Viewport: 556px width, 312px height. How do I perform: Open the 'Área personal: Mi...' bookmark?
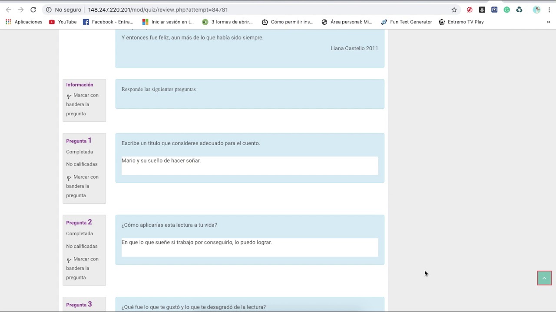[347, 22]
